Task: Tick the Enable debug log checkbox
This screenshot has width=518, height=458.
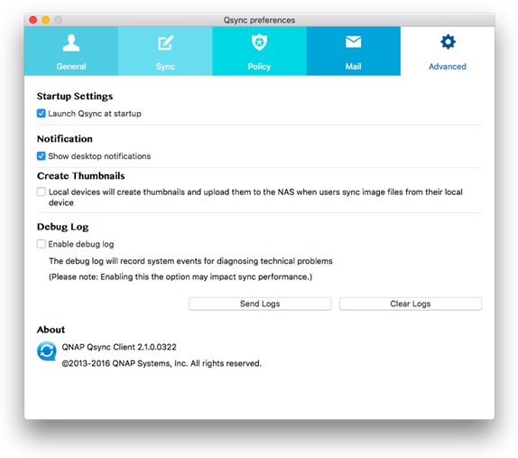Action: point(42,244)
